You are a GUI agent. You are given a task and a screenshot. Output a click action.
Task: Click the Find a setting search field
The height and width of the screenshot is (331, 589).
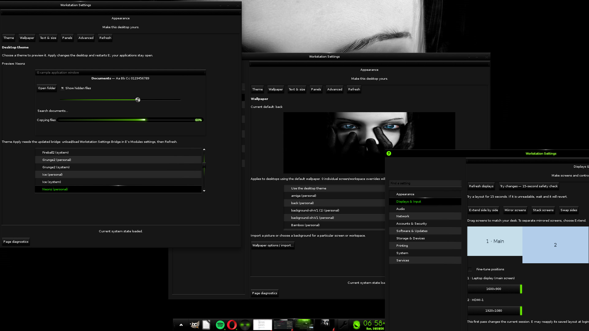coord(425,183)
